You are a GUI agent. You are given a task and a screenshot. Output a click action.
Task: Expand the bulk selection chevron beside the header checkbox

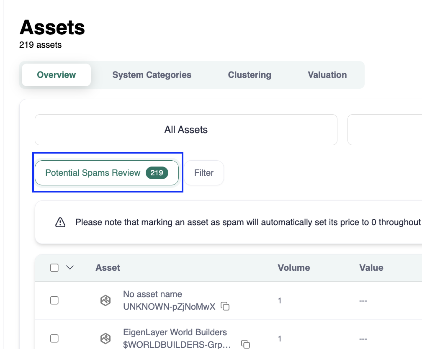(x=70, y=268)
